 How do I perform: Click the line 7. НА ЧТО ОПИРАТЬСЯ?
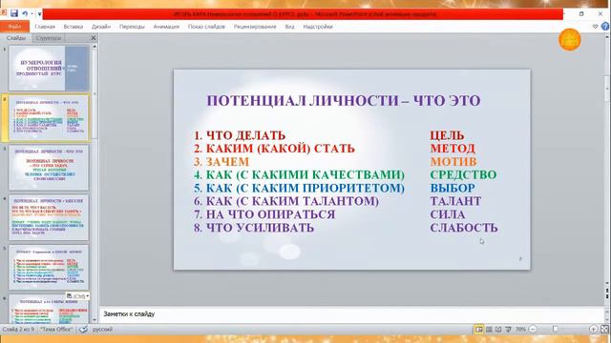(x=264, y=214)
